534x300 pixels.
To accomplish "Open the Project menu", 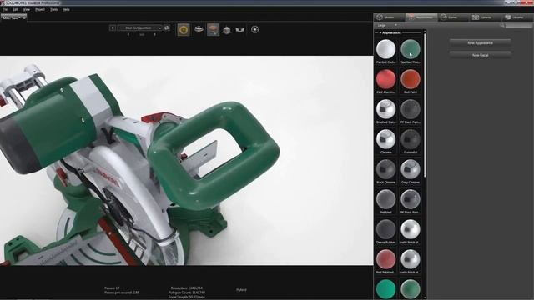I will [40, 9].
